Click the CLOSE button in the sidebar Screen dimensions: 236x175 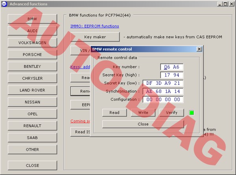[32, 166]
